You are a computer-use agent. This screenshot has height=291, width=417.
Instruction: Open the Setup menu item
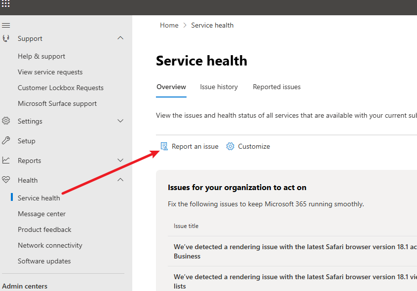[27, 141]
